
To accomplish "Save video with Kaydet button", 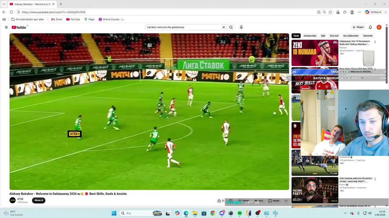I will click(x=274, y=201).
